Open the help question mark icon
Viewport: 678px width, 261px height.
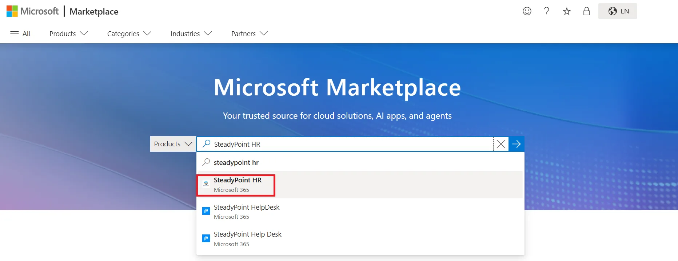(x=546, y=11)
